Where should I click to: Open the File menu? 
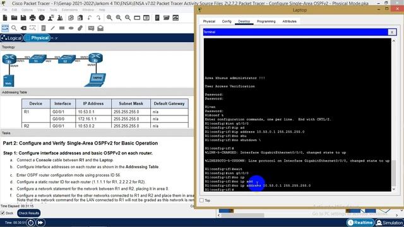coord(4,10)
